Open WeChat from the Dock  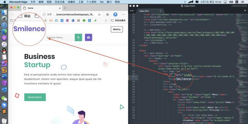coord(4,99)
